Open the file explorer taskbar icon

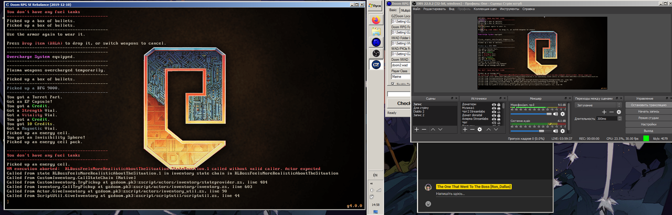(x=375, y=31)
